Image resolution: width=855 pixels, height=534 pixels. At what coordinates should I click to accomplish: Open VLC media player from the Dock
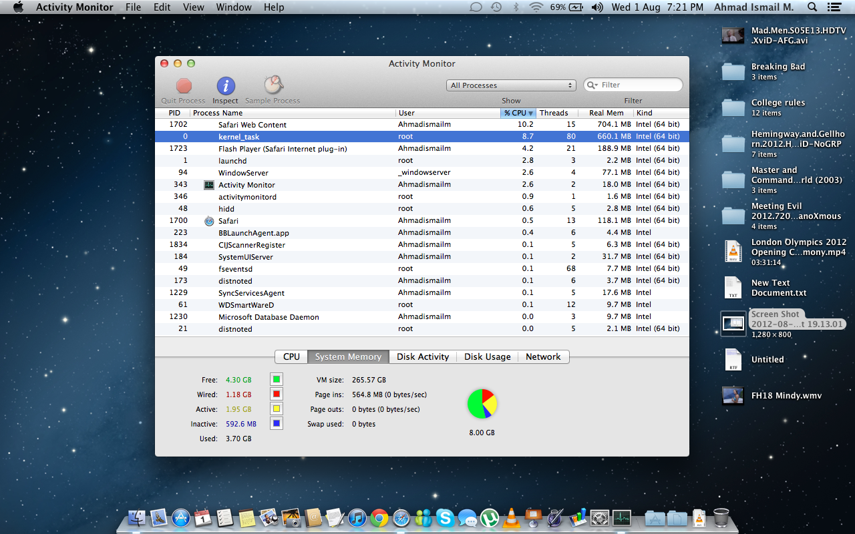click(512, 517)
